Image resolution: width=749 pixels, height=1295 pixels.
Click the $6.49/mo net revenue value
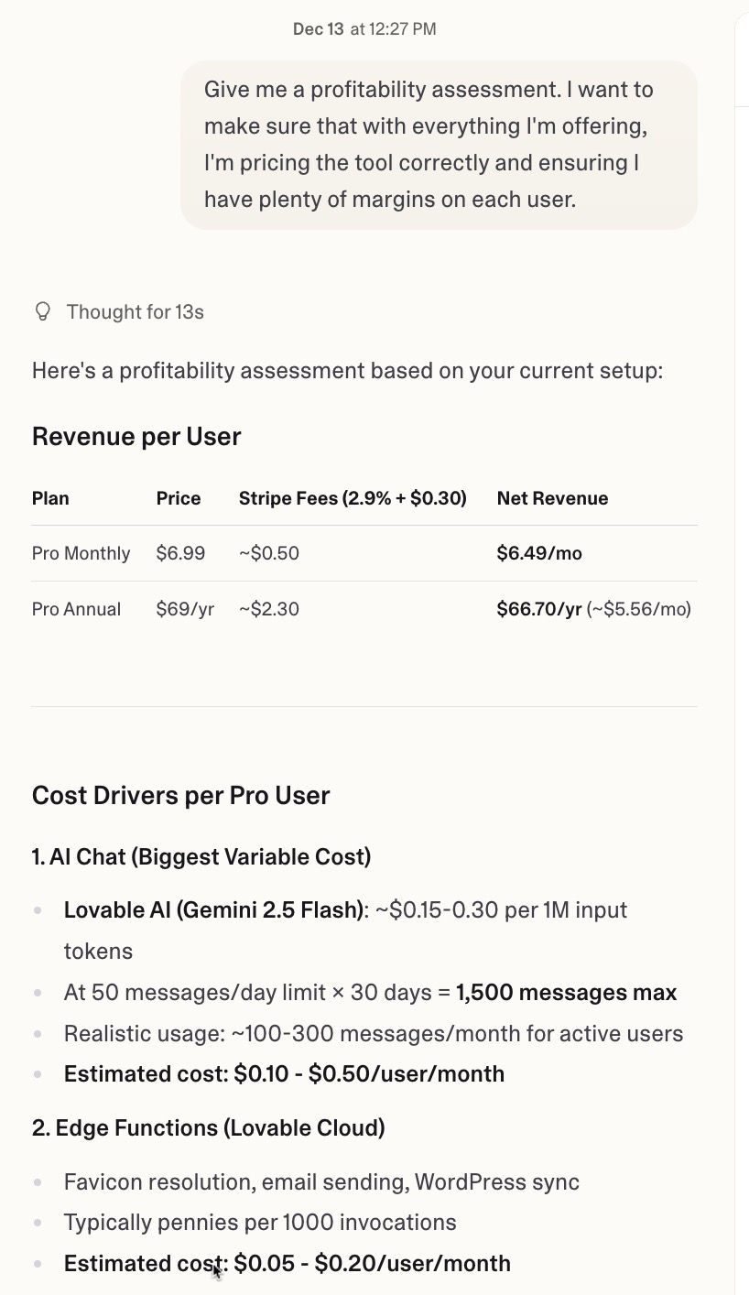click(539, 553)
